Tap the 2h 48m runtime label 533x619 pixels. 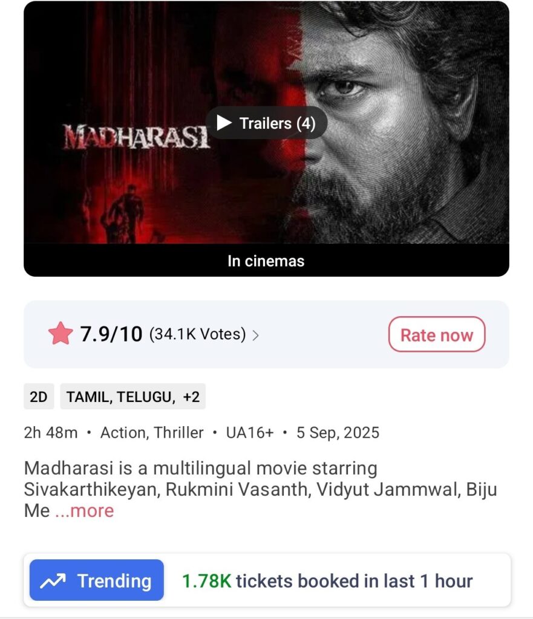pos(51,433)
